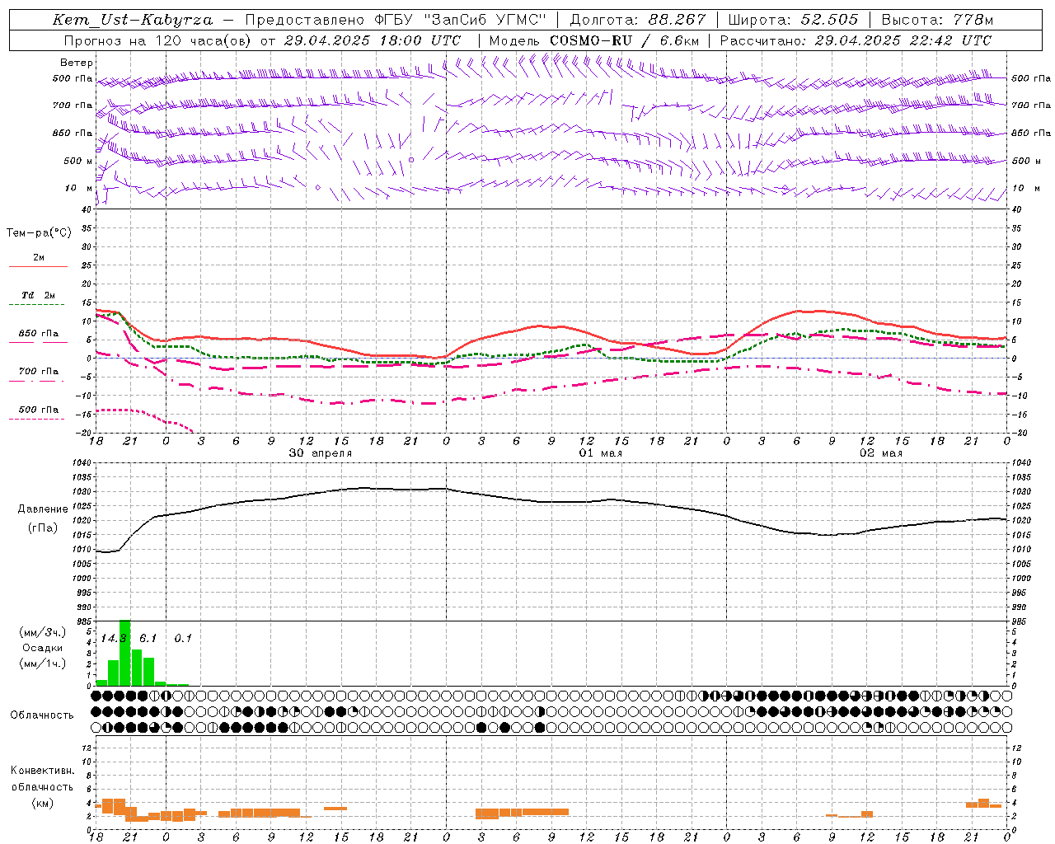
Task: Click the precipitation total 6.1
Action: [x=148, y=639]
